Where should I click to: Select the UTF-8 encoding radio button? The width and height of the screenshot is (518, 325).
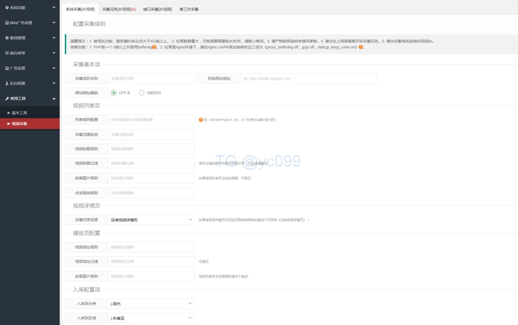pos(114,93)
